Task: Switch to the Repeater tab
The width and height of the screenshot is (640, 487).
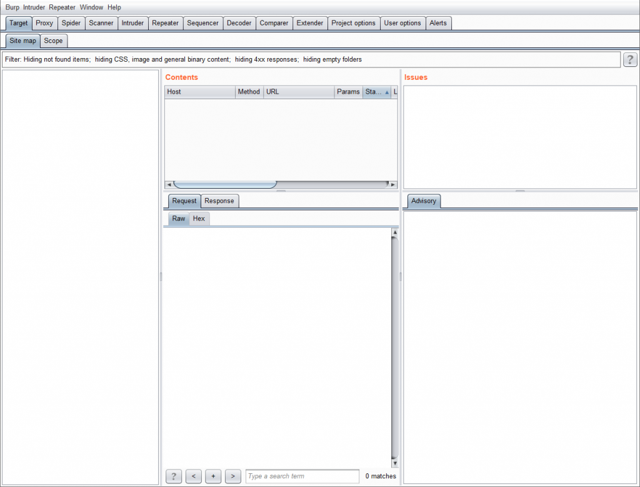Action: (165, 23)
